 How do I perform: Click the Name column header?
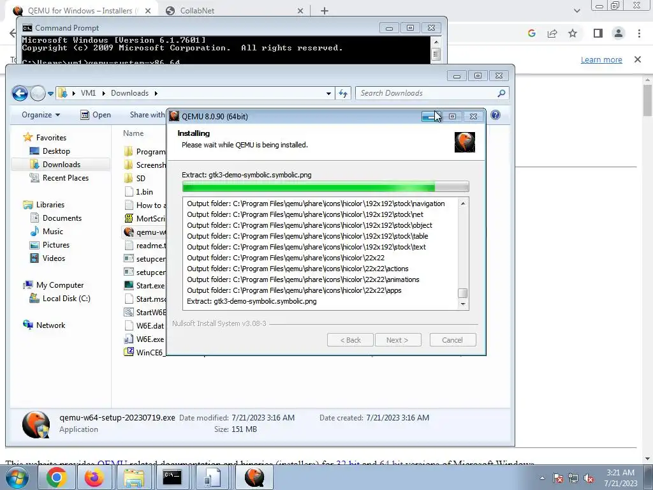tap(133, 133)
